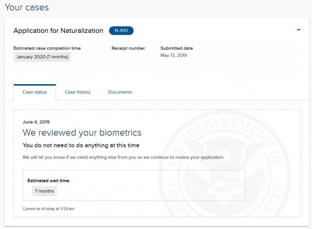
Task: Click the 'We will let you know' message
Action: [124, 157]
